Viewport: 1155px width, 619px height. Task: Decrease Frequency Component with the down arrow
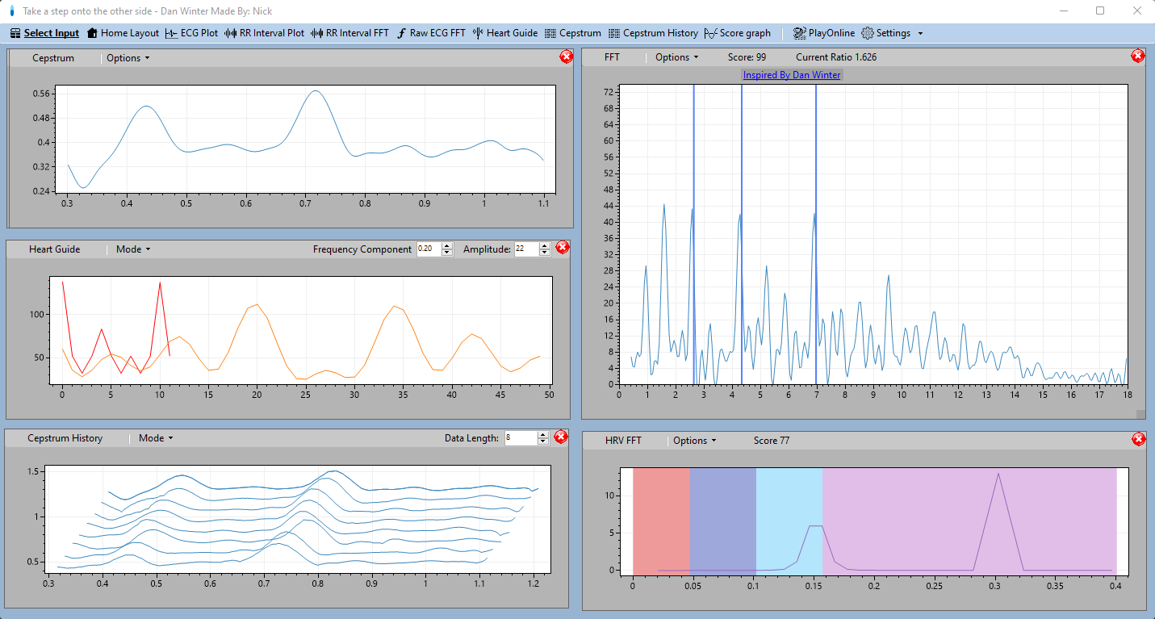(448, 253)
